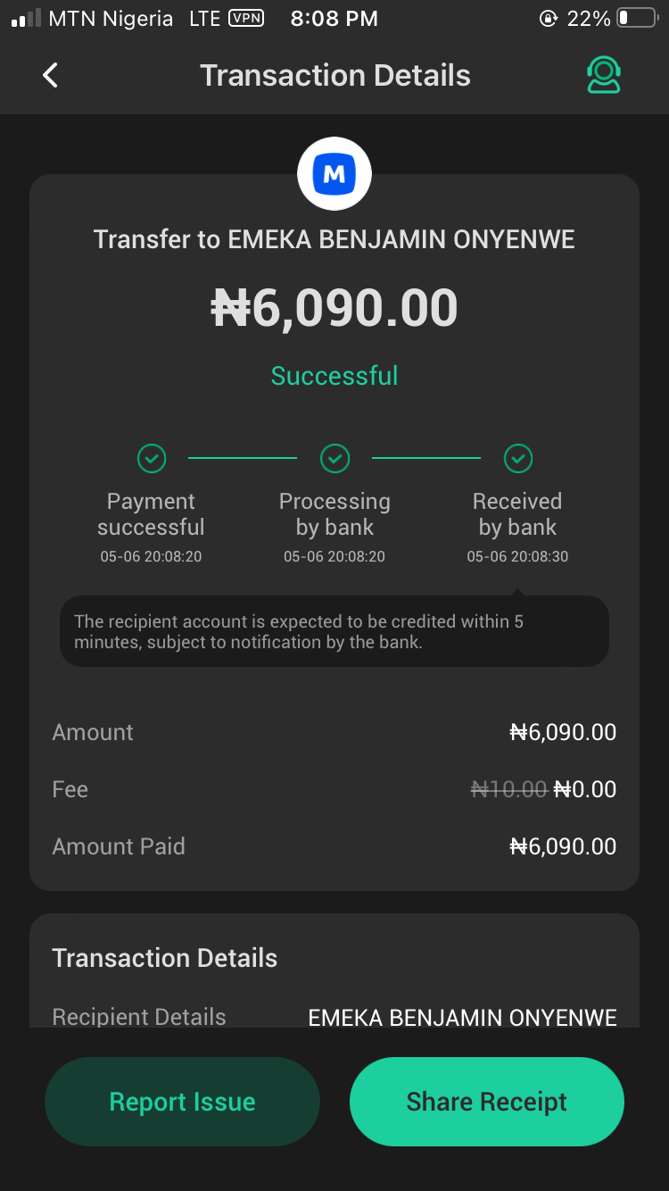Tap the Amount Paid row value
Image resolution: width=669 pixels, height=1191 pixels.
click(563, 846)
